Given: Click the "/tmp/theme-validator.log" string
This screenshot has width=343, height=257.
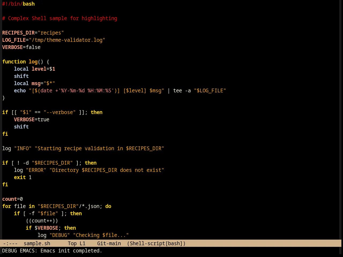Looking at the screenshot, I should tap(67, 40).
